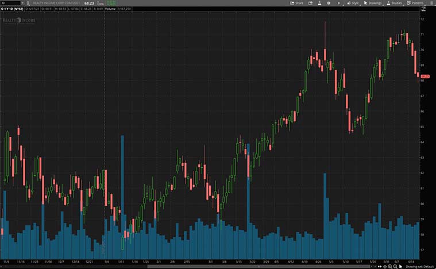Image resolution: width=436 pixels, height=269 pixels.
Task: Open the Style dropdown menu
Action: (x=353, y=3)
